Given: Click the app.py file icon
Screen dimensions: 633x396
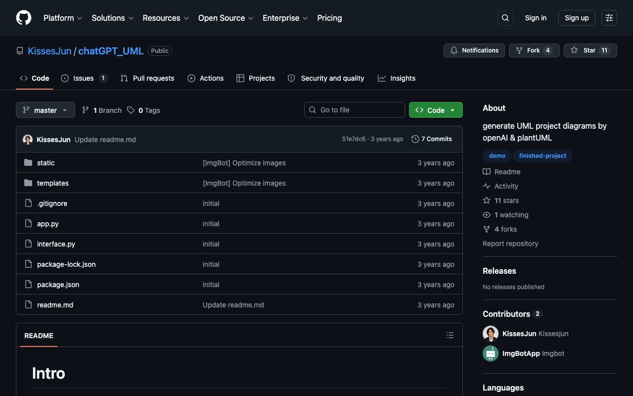Looking at the screenshot, I should point(28,223).
